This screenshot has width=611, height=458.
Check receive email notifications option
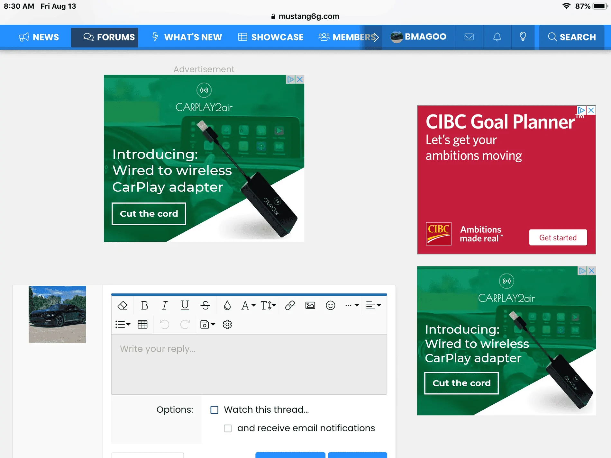coord(228,428)
